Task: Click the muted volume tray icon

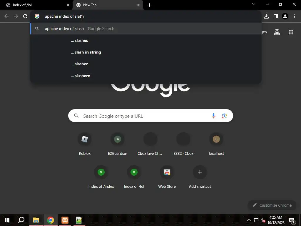Action: (263, 220)
